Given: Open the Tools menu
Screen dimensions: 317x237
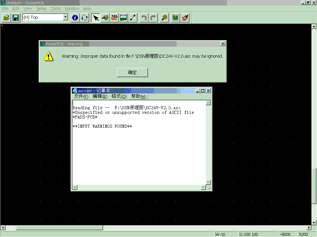Looking at the screenshot, I should (x=56, y=8).
